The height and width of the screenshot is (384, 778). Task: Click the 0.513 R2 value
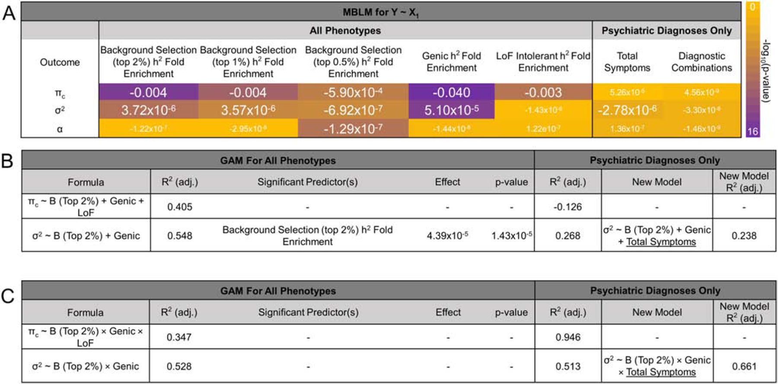pos(568,366)
